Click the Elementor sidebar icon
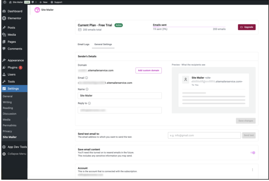 coord(4,18)
